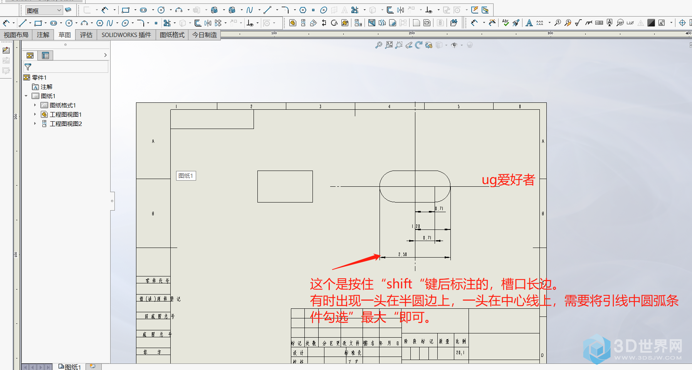Select the Auxiliary View tool

tap(314, 23)
